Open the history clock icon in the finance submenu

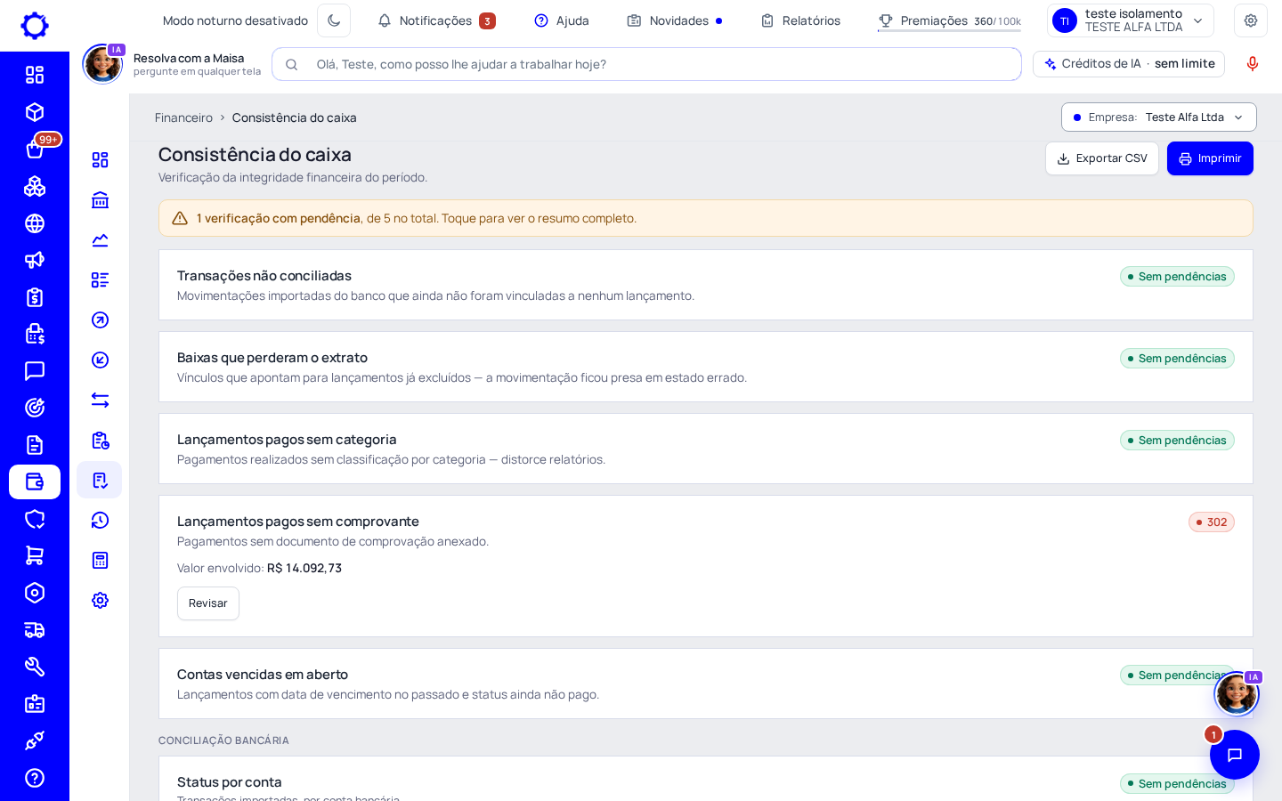click(100, 521)
